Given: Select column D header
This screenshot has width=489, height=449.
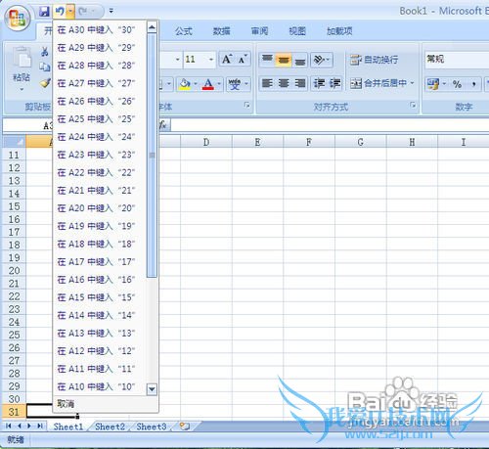Looking at the screenshot, I should click(x=206, y=142).
